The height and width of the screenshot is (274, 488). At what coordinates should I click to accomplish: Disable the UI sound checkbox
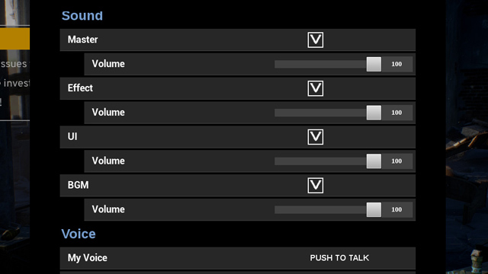point(315,137)
